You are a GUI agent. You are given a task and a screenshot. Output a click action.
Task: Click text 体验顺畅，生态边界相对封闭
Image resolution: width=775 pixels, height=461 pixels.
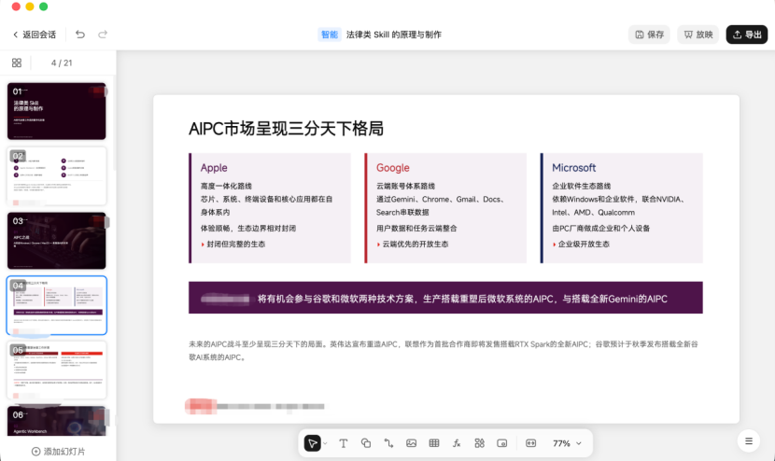coord(248,229)
